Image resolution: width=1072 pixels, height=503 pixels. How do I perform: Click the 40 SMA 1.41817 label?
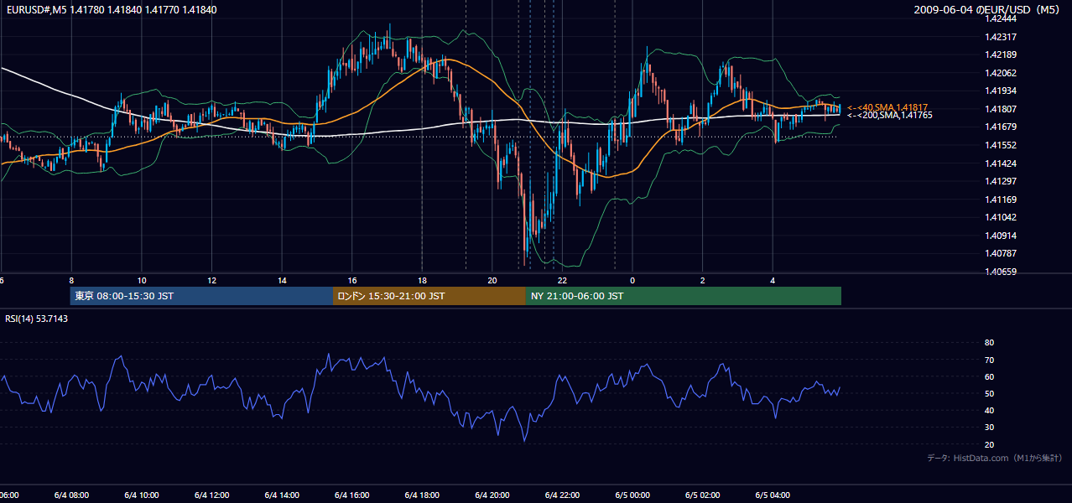click(887, 107)
